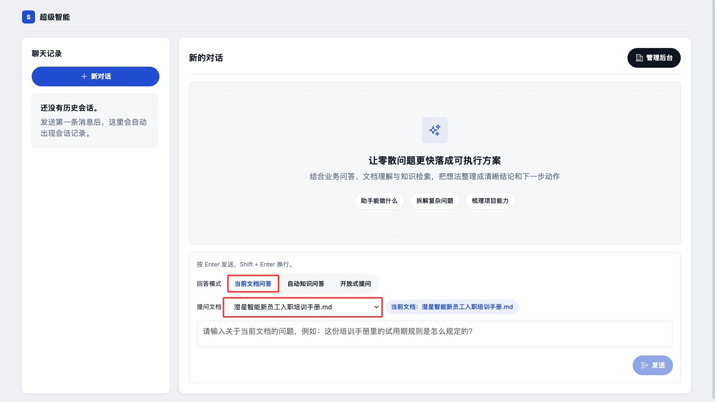Screen dimensions: 715x402
Task: Click the 拆解复杂问题 suggestion chip
Action: 435,201
